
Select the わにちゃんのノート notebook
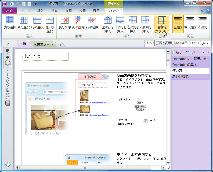pyautogui.click(x=8, y=88)
